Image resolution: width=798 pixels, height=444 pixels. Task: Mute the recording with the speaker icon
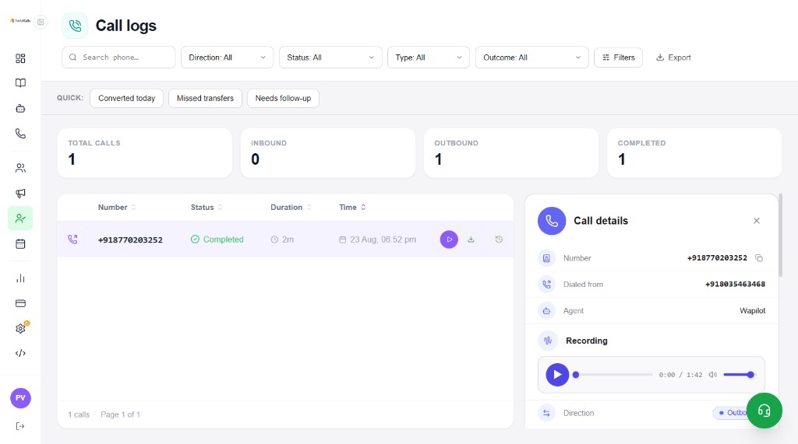712,375
